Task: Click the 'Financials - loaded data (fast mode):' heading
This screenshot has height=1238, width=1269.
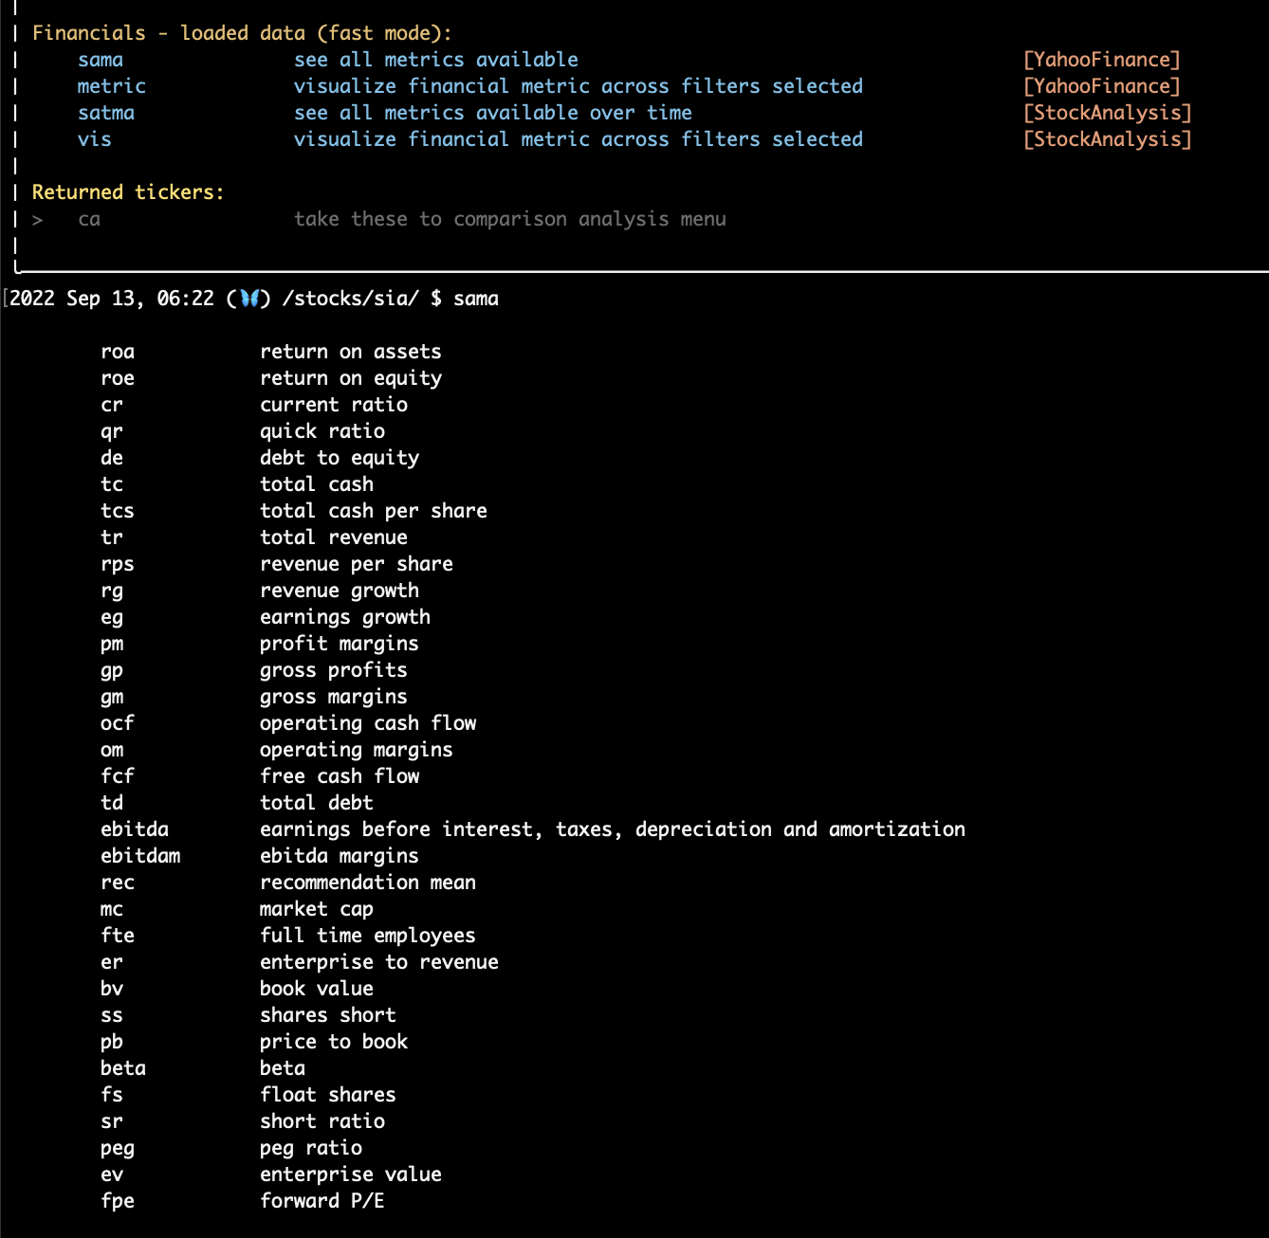Action: (x=243, y=33)
